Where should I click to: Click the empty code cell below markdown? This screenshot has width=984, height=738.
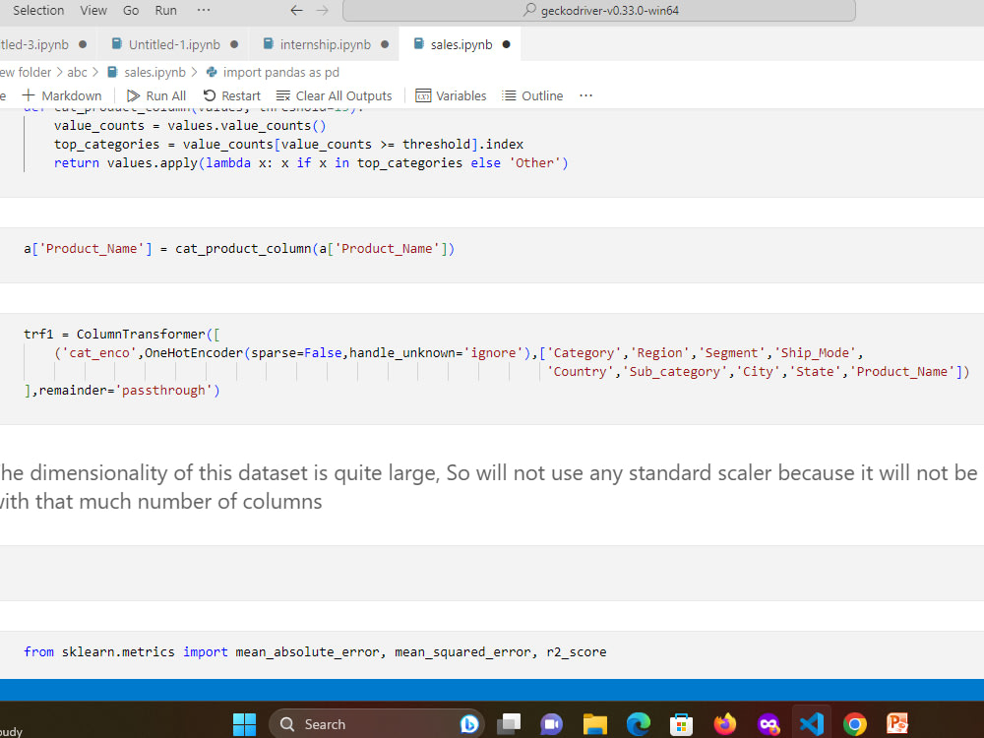(x=492, y=573)
